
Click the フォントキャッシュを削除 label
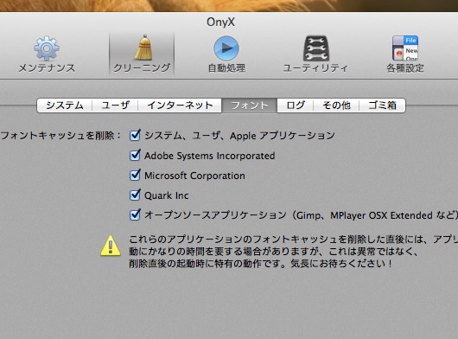60,136
